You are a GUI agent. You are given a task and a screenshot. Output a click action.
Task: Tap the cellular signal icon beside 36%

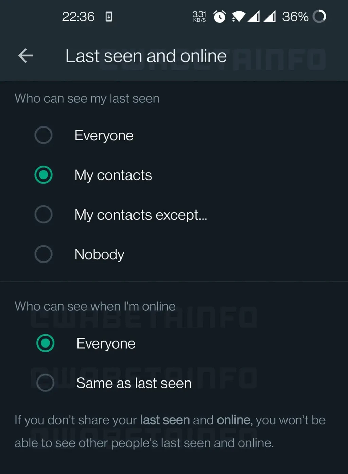(270, 16)
